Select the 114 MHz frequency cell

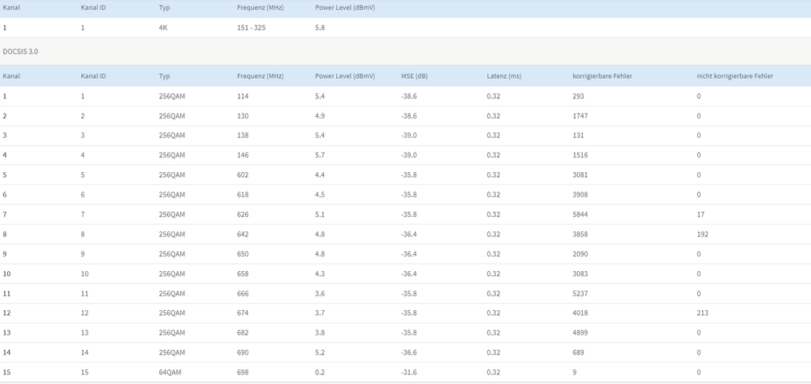[x=243, y=97]
